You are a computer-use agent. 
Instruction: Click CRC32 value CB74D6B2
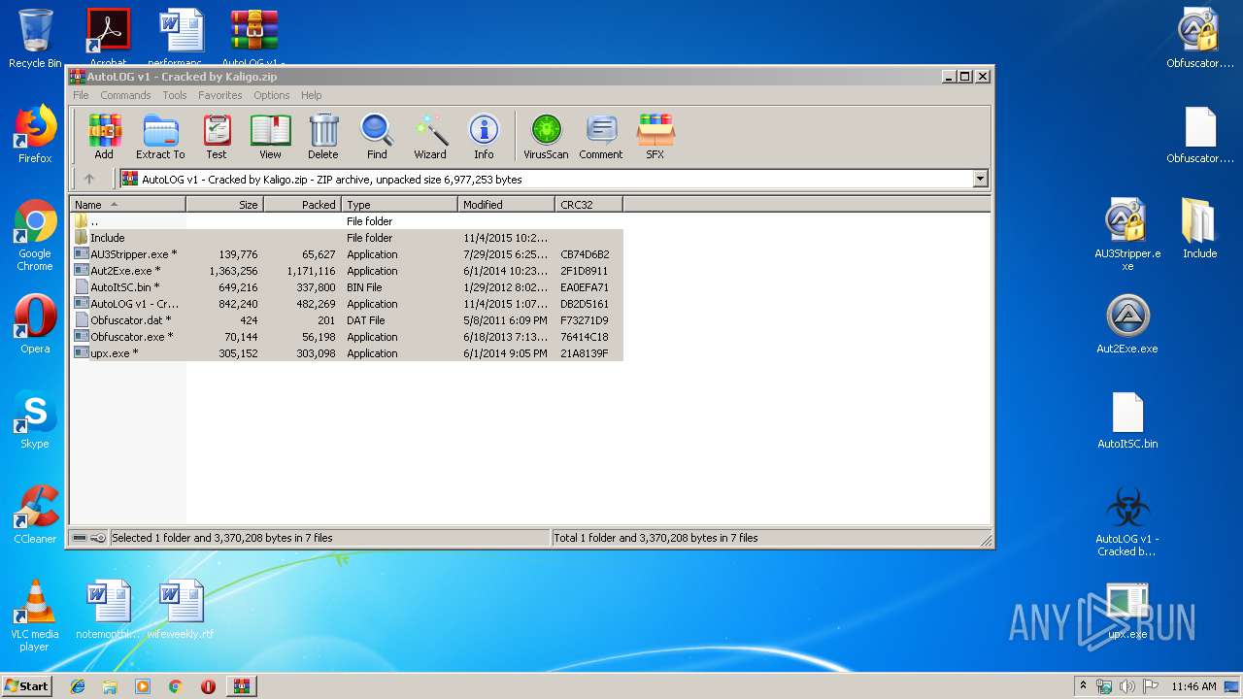point(585,254)
